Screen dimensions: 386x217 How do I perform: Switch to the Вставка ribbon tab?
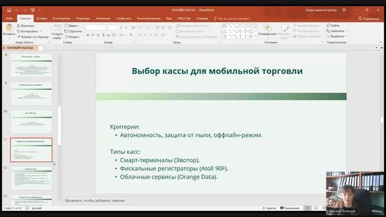42,19
